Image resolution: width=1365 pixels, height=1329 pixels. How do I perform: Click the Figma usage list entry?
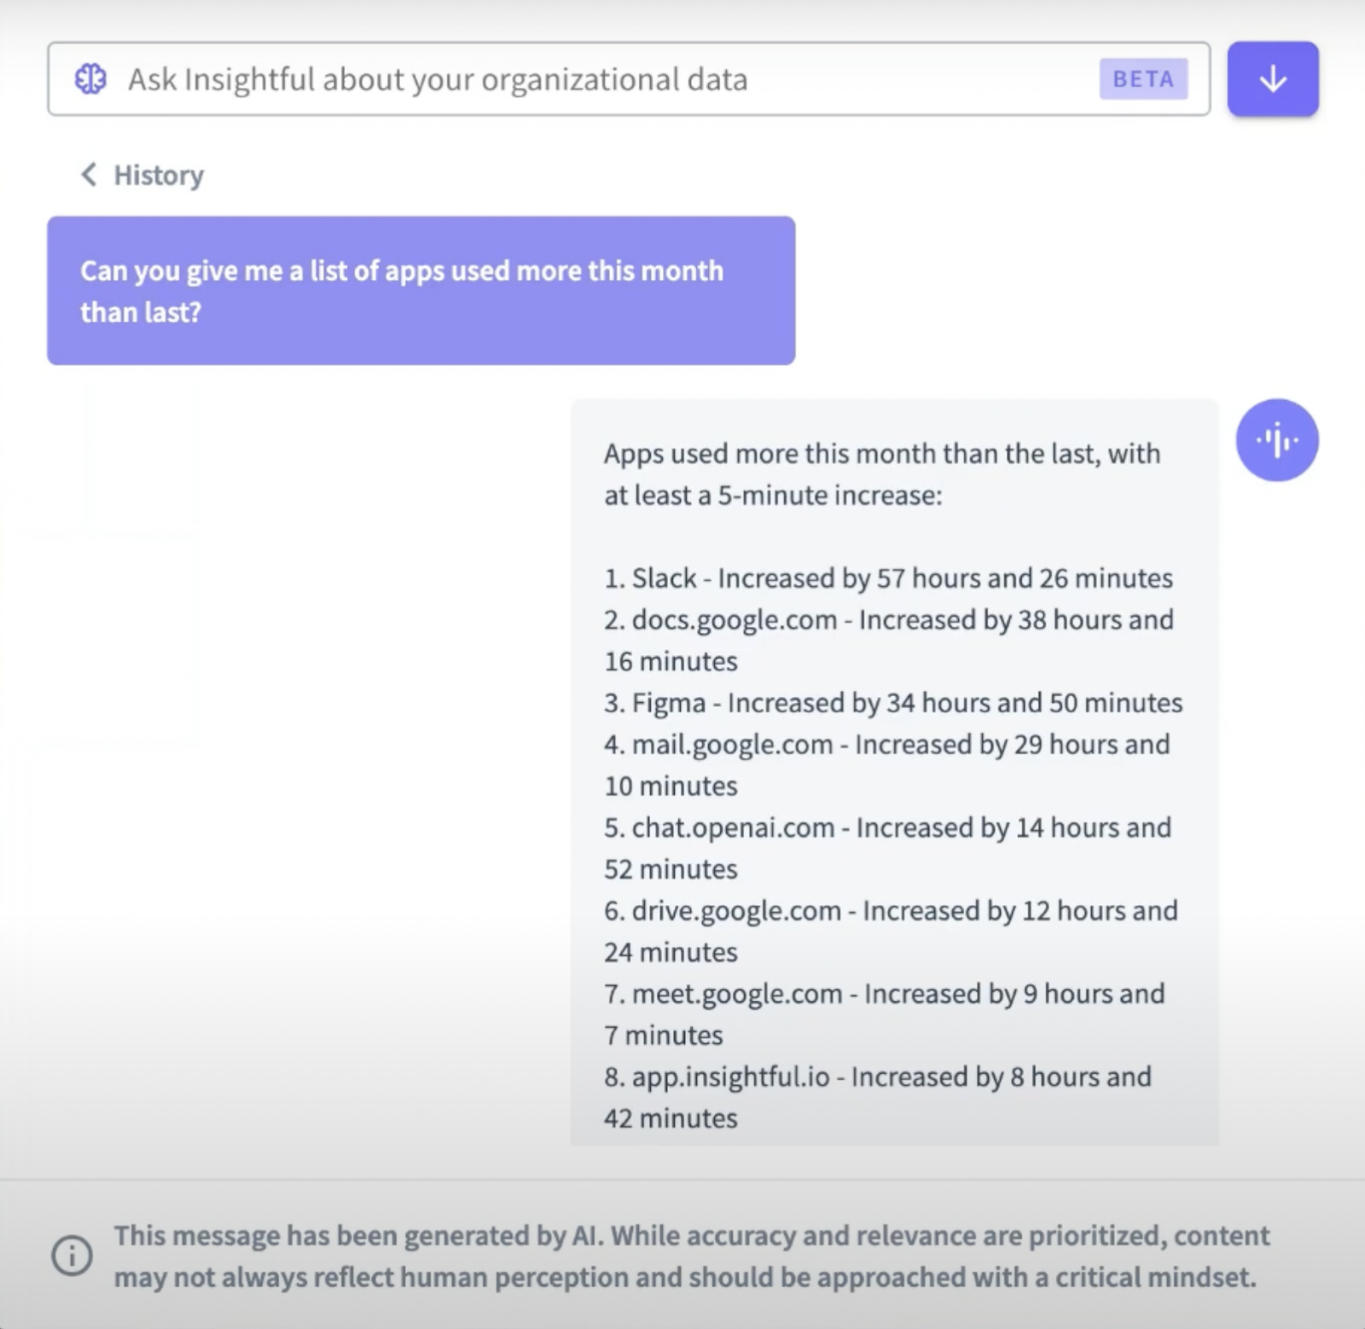point(893,702)
